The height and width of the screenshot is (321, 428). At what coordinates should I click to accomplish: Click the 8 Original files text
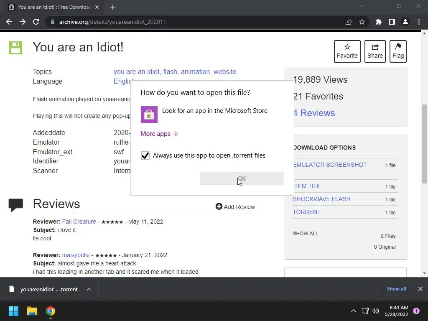click(x=385, y=247)
